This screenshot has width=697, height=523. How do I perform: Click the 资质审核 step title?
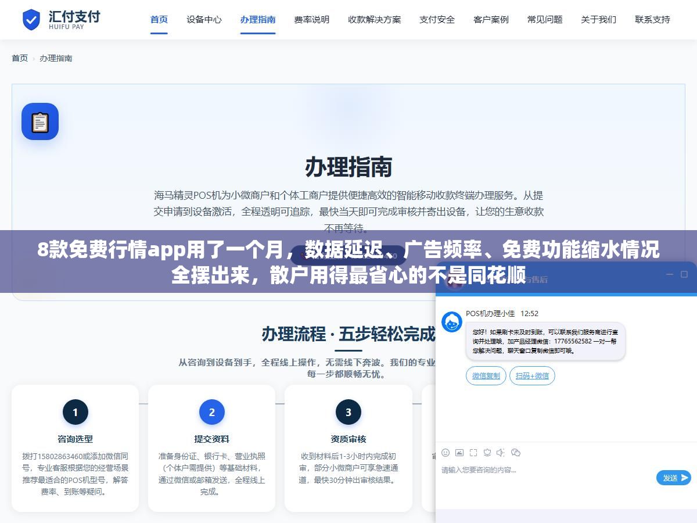pos(348,439)
